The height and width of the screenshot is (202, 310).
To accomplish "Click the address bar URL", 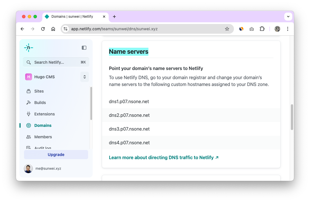I will click(x=114, y=29).
